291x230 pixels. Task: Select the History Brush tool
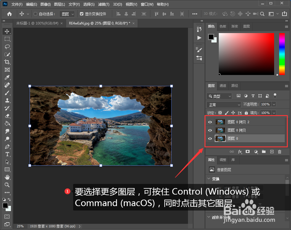[7, 108]
